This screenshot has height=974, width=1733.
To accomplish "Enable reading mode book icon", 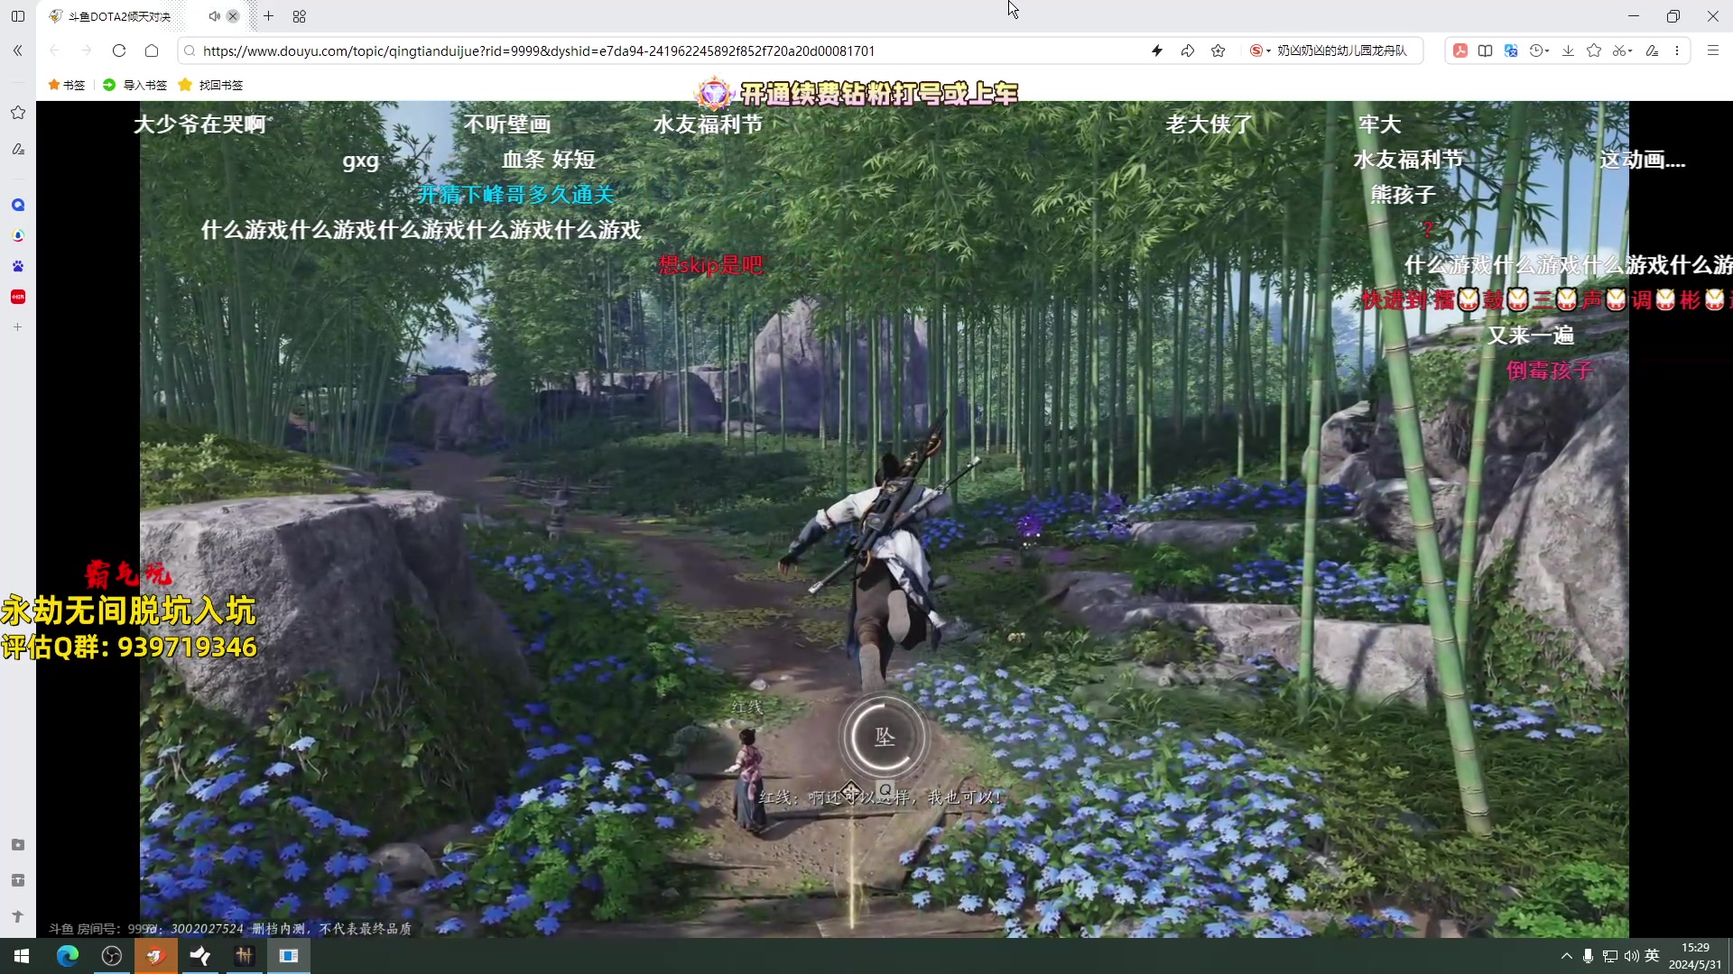I will click(1485, 51).
